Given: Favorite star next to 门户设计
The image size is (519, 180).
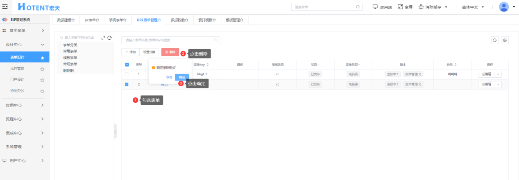Looking at the screenshot, I should click(x=42, y=80).
